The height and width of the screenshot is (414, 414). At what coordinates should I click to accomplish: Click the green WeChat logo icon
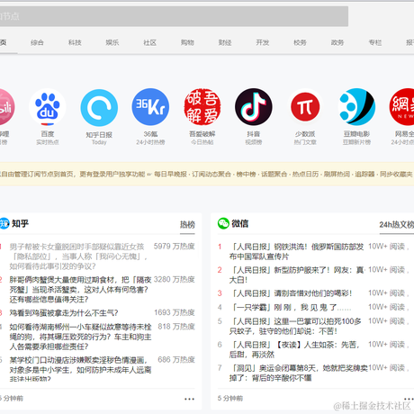[x=223, y=223]
